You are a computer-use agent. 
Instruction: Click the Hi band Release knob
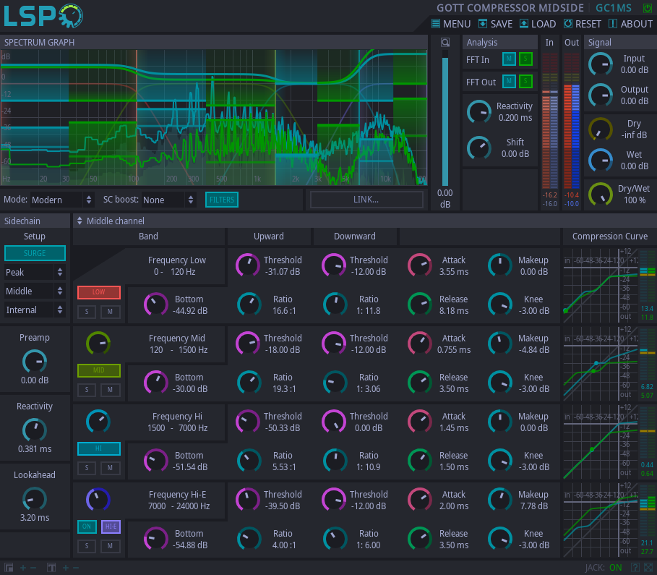click(420, 461)
